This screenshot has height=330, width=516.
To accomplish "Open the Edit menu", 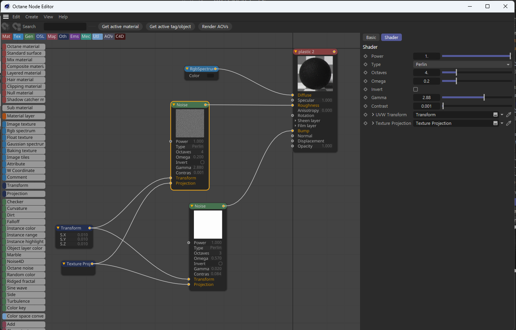I will [x=16, y=17].
